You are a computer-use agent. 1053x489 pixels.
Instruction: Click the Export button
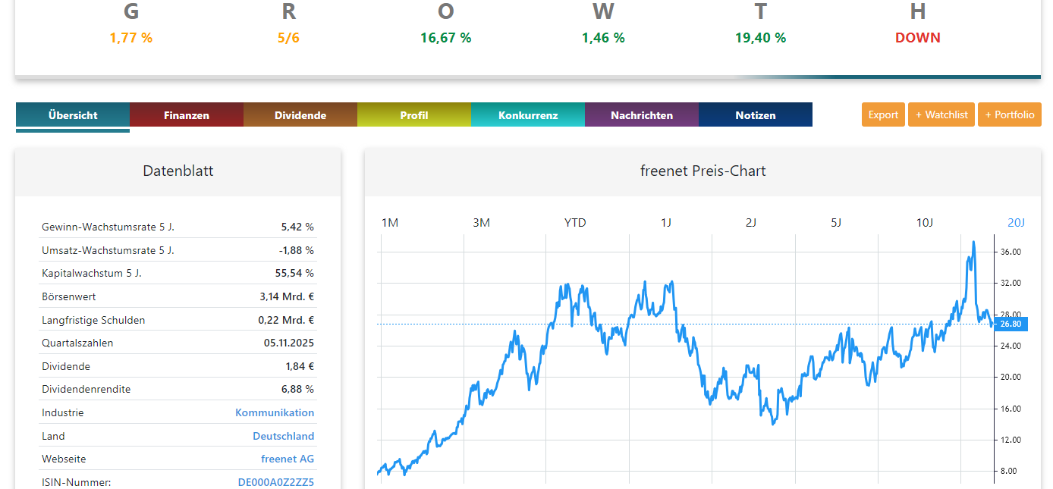pos(883,114)
